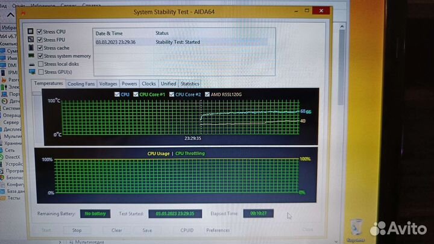434x244 pixels.
Task: Open the Избранное tab in the main window
Action: [8, 28]
